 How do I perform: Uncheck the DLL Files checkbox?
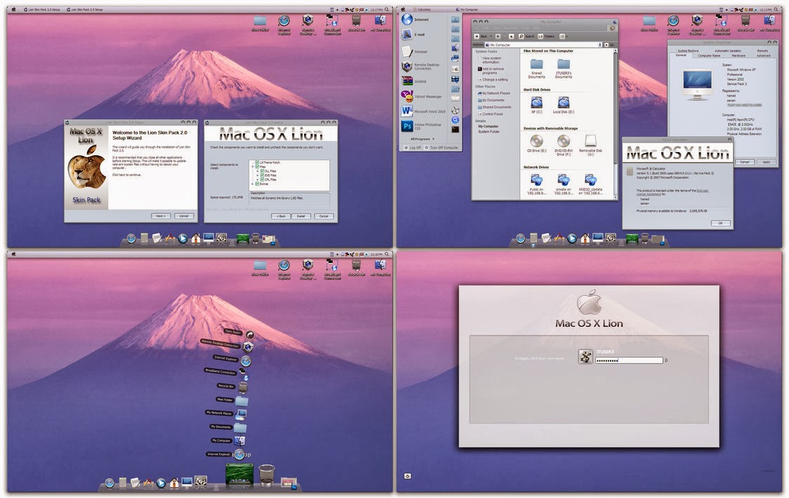point(262,171)
